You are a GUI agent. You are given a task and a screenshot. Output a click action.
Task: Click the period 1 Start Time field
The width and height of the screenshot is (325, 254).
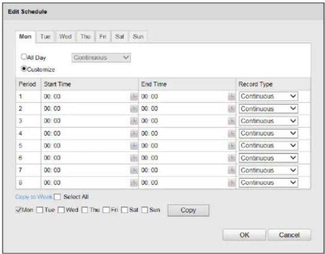(x=86, y=96)
